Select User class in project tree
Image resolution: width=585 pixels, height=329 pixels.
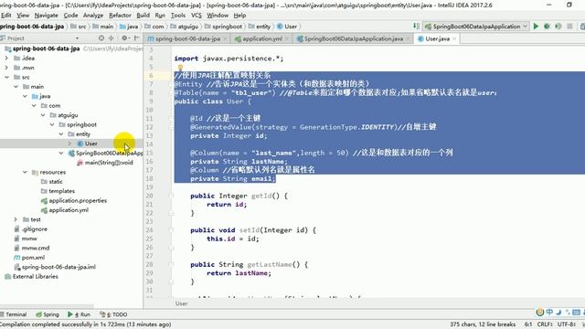tap(90, 143)
